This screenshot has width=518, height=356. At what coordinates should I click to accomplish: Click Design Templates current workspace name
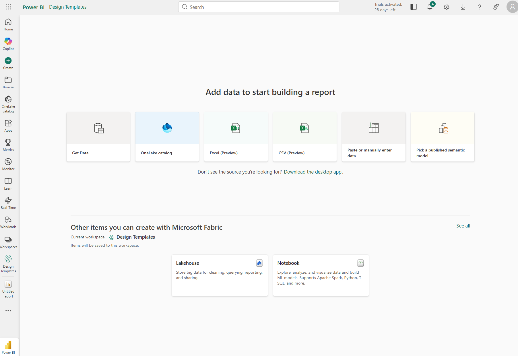[x=136, y=237]
